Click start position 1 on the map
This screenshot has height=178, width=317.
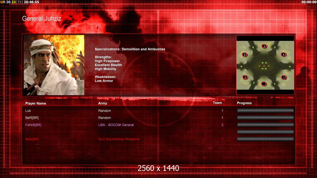[284, 77]
